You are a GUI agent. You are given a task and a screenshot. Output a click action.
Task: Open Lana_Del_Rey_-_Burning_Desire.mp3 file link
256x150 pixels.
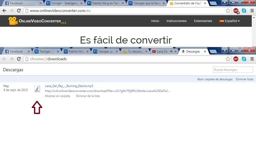point(69,86)
